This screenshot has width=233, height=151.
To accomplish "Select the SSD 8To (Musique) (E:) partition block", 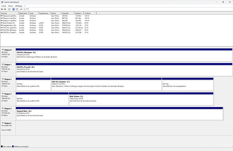I will pos(124,55).
